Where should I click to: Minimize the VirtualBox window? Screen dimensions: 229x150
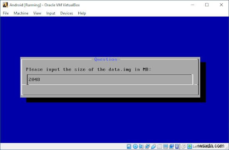pos(192,5)
